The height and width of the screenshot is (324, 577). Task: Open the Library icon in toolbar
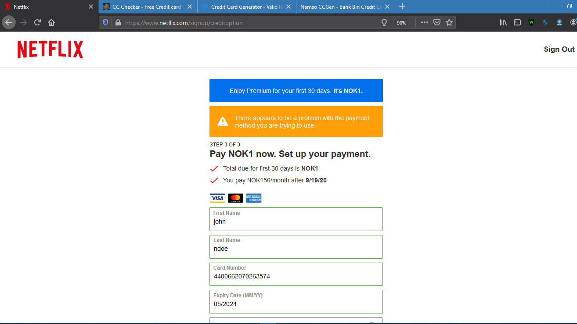(x=503, y=22)
